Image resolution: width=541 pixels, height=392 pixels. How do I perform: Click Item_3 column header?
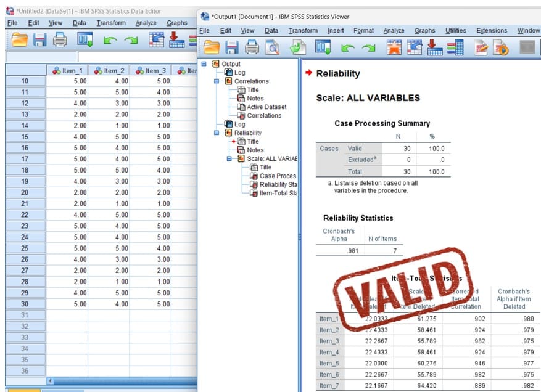tap(151, 71)
